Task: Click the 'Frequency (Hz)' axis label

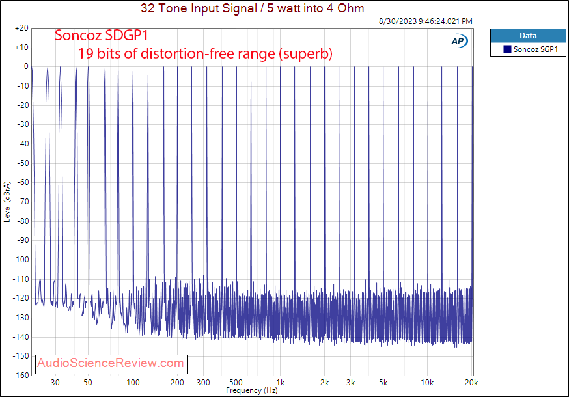Action: point(251,390)
